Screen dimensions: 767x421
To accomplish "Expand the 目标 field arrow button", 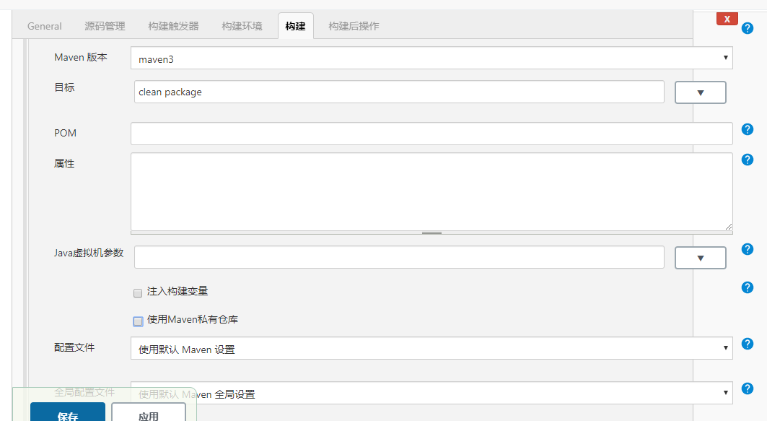I will 701,92.
